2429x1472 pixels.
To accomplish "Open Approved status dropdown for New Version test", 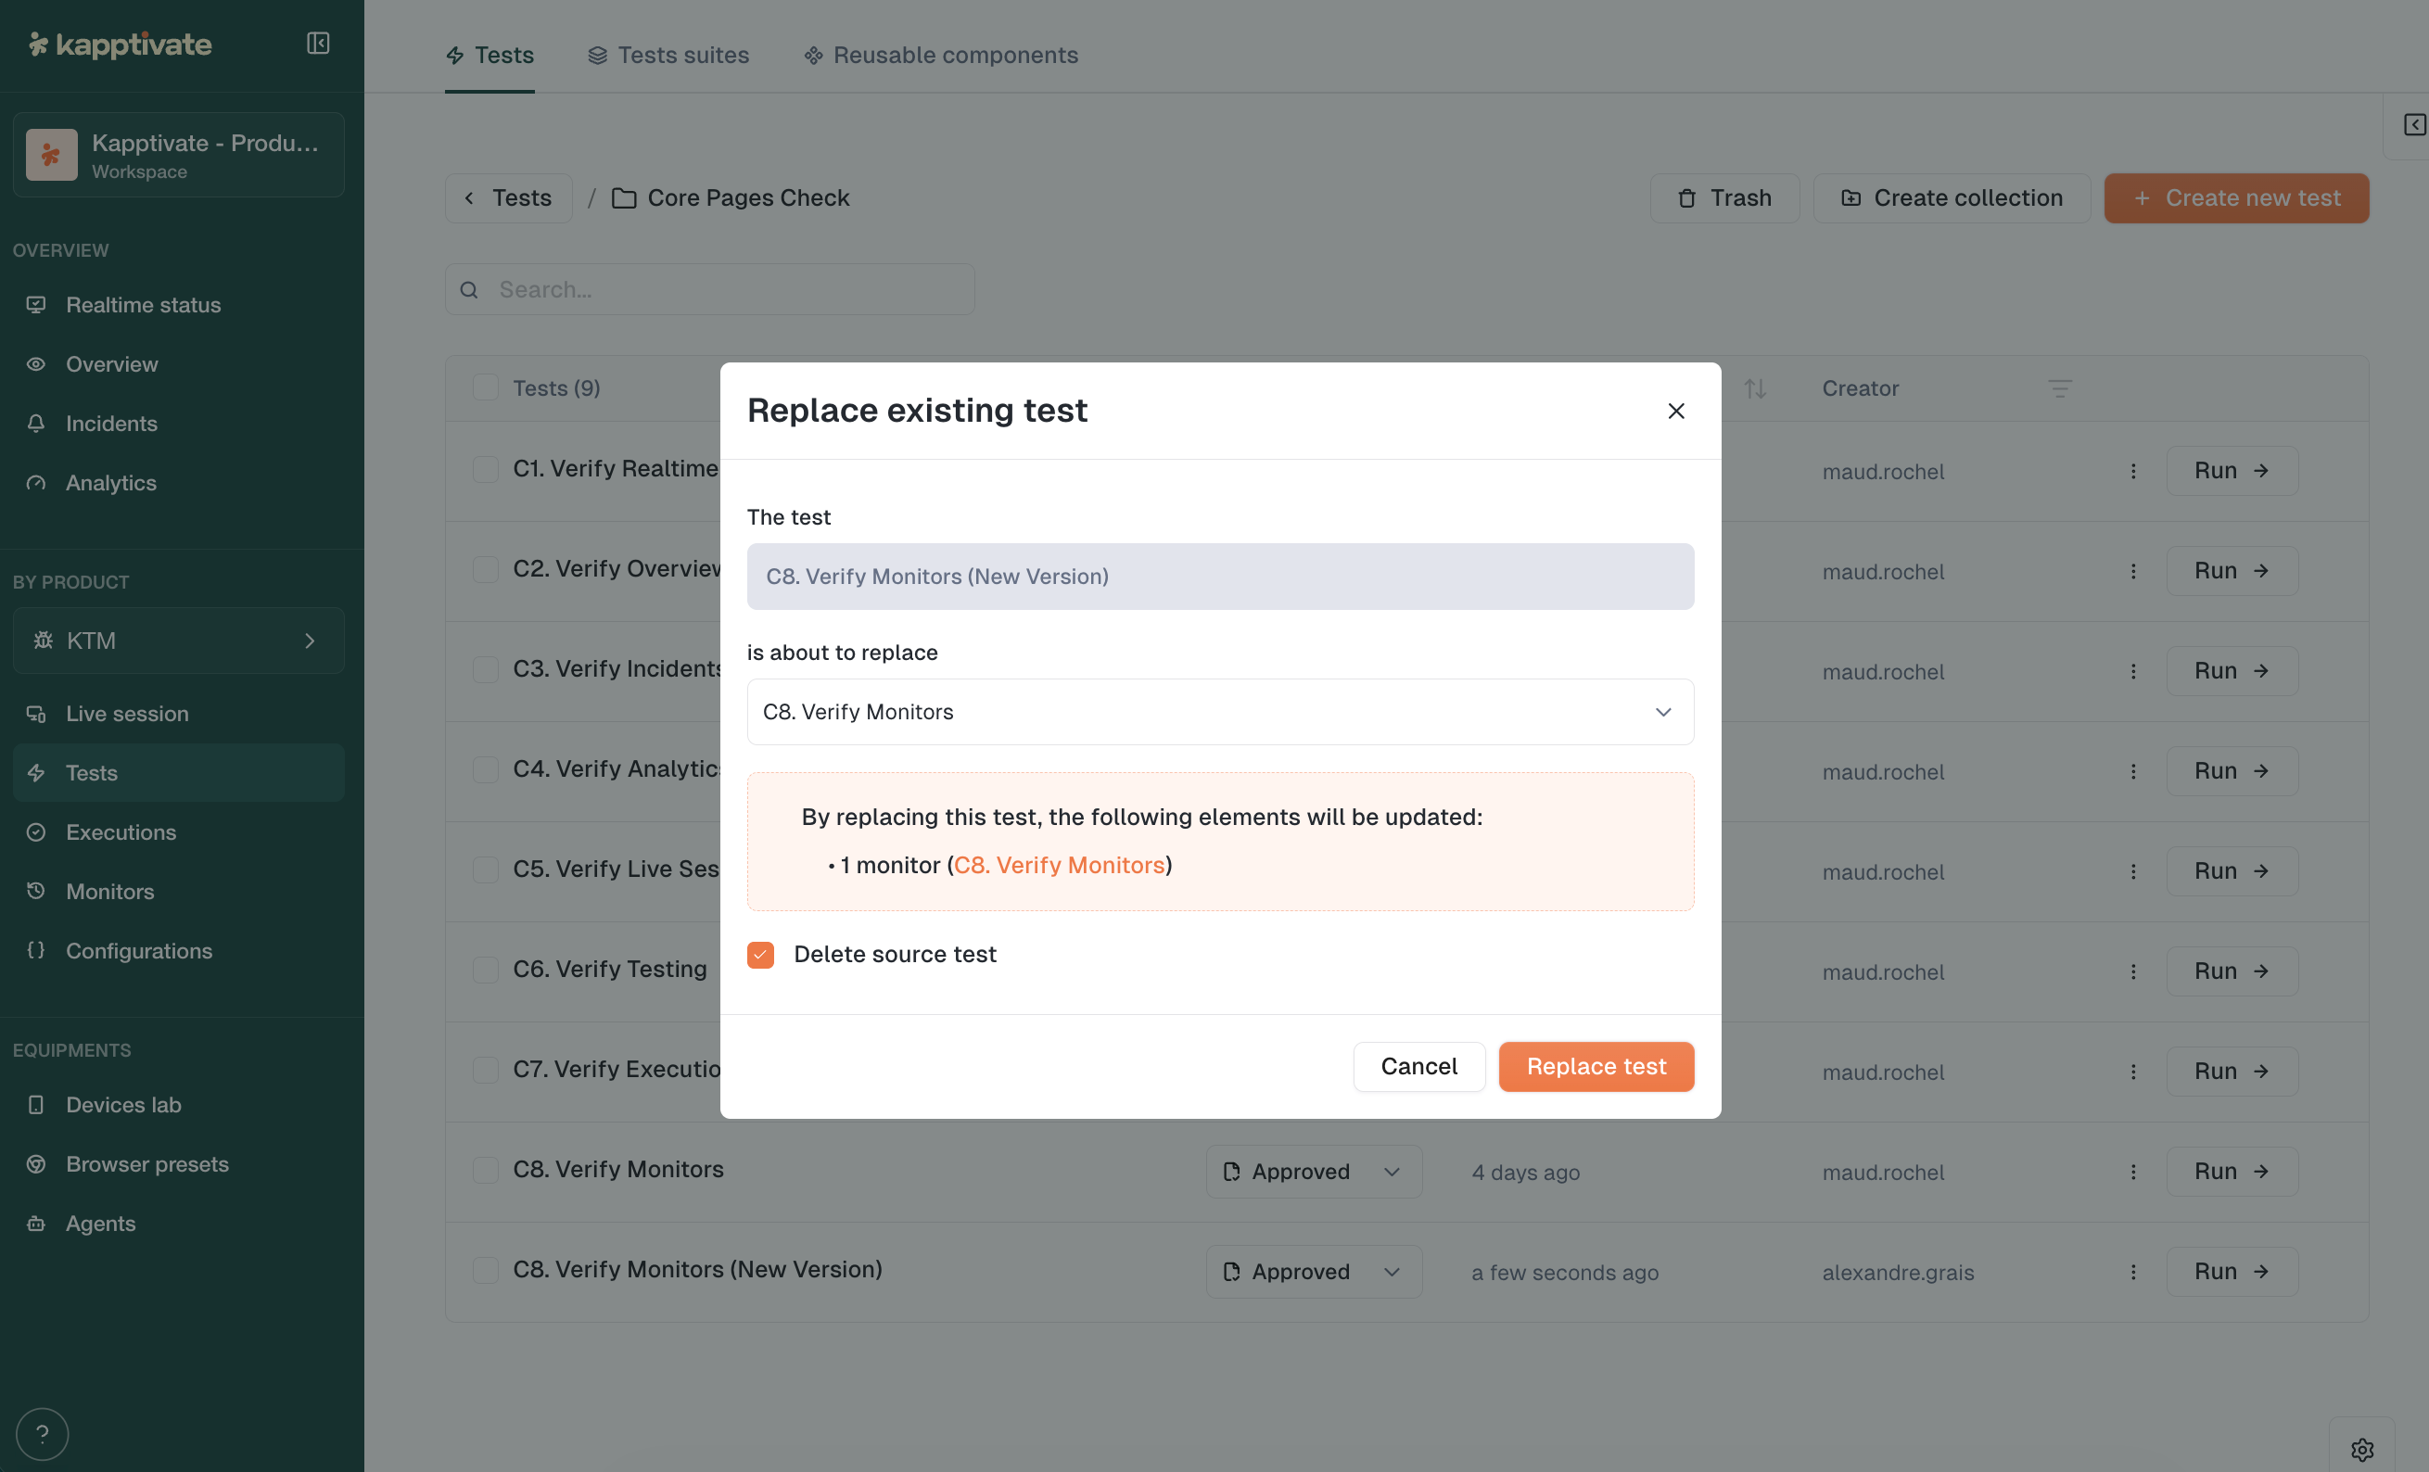I will click(1313, 1272).
